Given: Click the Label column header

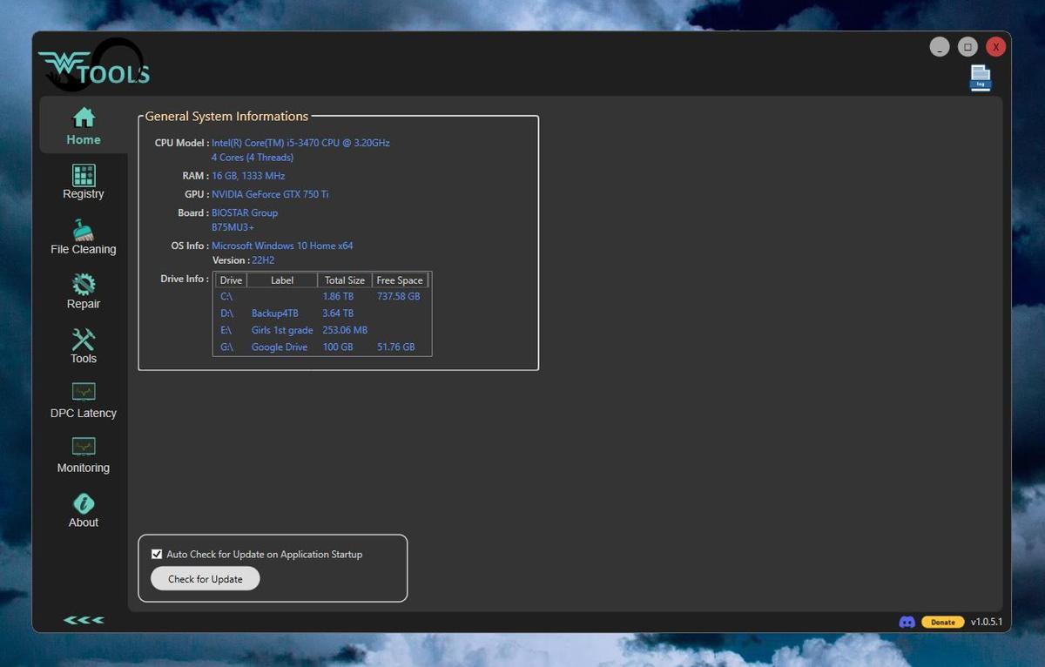Looking at the screenshot, I should [x=282, y=280].
